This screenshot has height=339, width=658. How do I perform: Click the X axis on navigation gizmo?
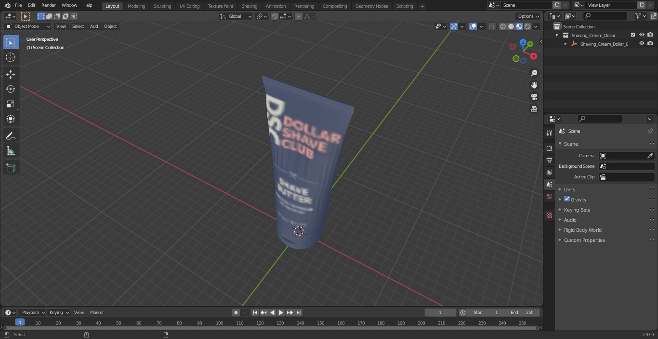click(533, 56)
